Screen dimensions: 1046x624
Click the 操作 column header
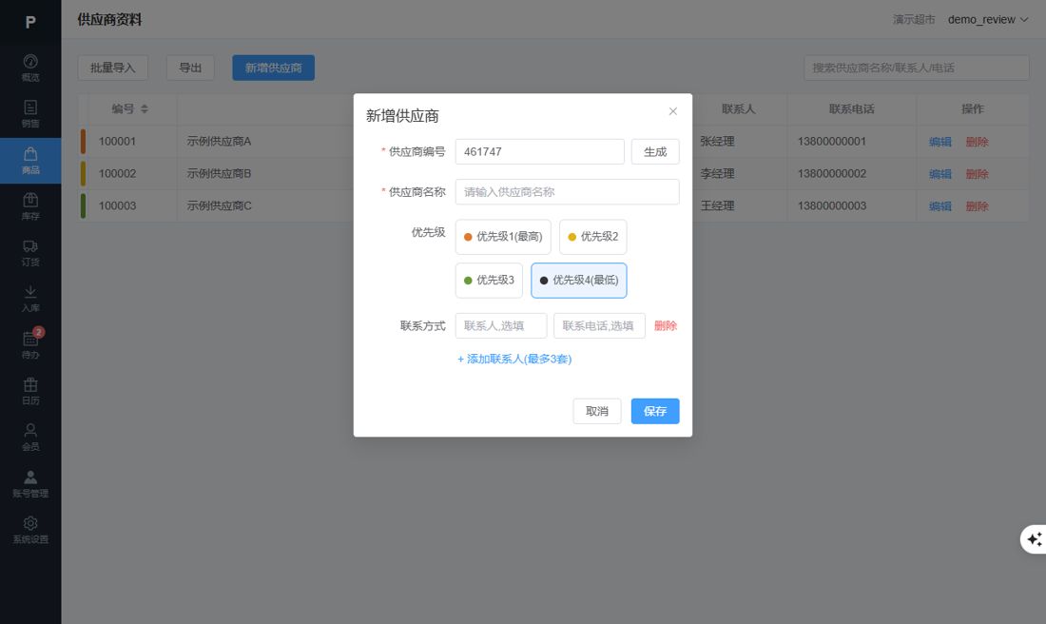[972, 108]
